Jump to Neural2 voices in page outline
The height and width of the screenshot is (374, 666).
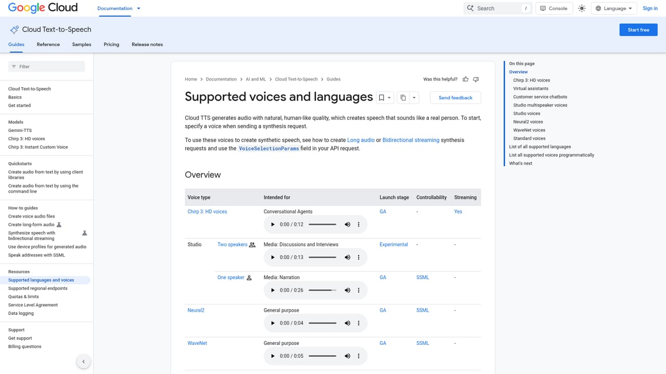(x=528, y=122)
